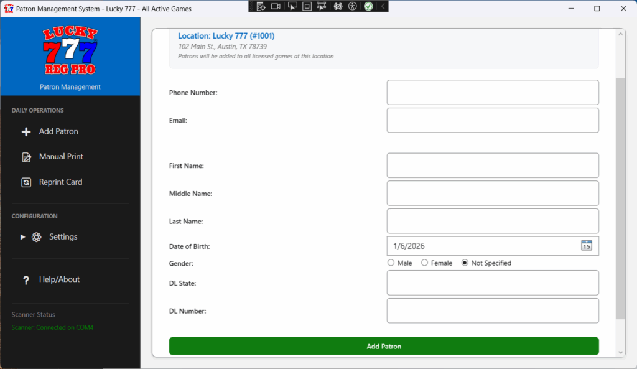Close the Patron Management System window
Image resolution: width=637 pixels, height=369 pixels.
tap(623, 9)
